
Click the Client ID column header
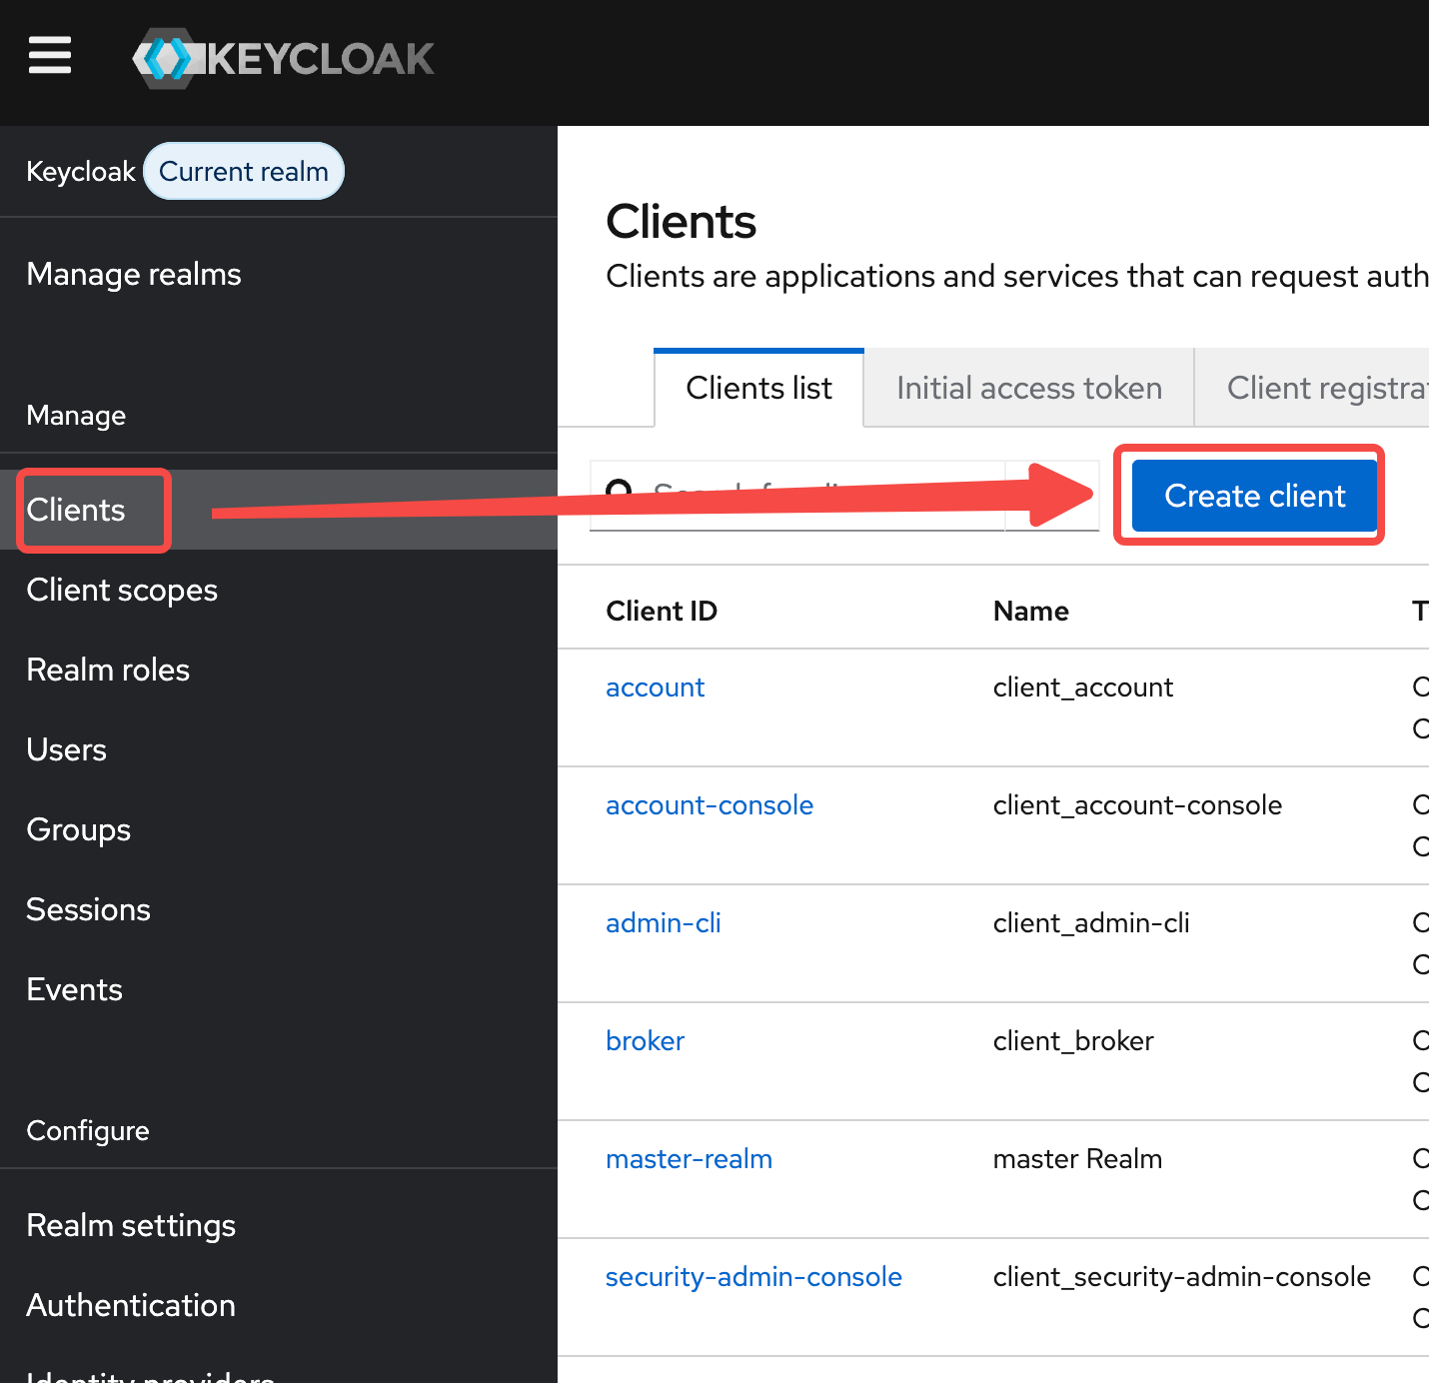[x=662, y=611]
